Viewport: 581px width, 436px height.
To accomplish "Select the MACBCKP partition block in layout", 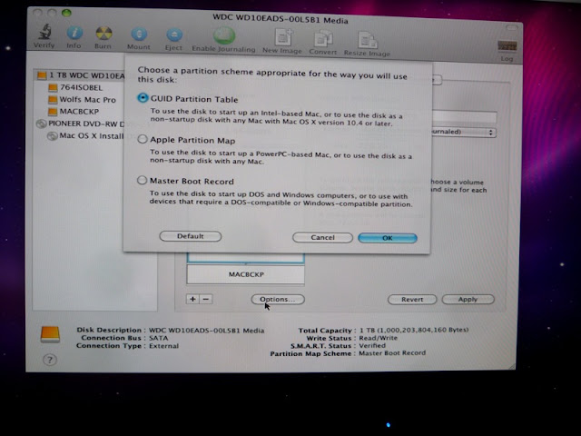I will tap(246, 274).
